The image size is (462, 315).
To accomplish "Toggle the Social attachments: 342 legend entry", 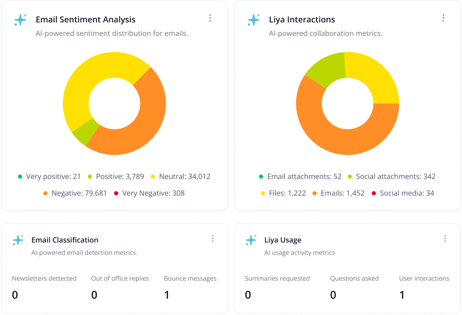I will tap(391, 176).
